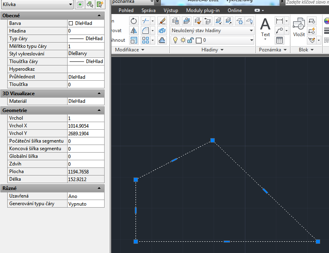Toggle the layer freeze sun icon
Viewport: 329px width, 253px height.
click(183, 40)
